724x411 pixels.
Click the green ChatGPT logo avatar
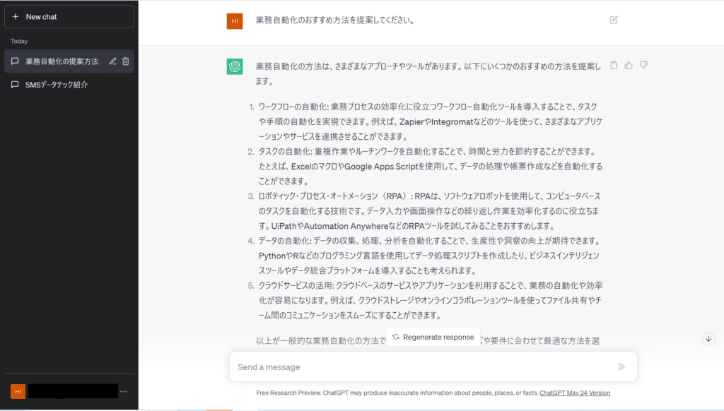pyautogui.click(x=235, y=66)
